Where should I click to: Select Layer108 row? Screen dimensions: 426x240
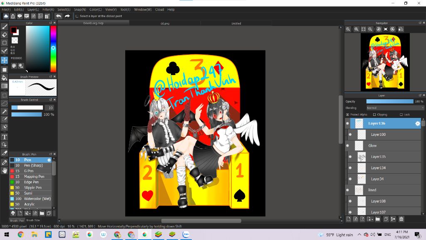point(384,201)
